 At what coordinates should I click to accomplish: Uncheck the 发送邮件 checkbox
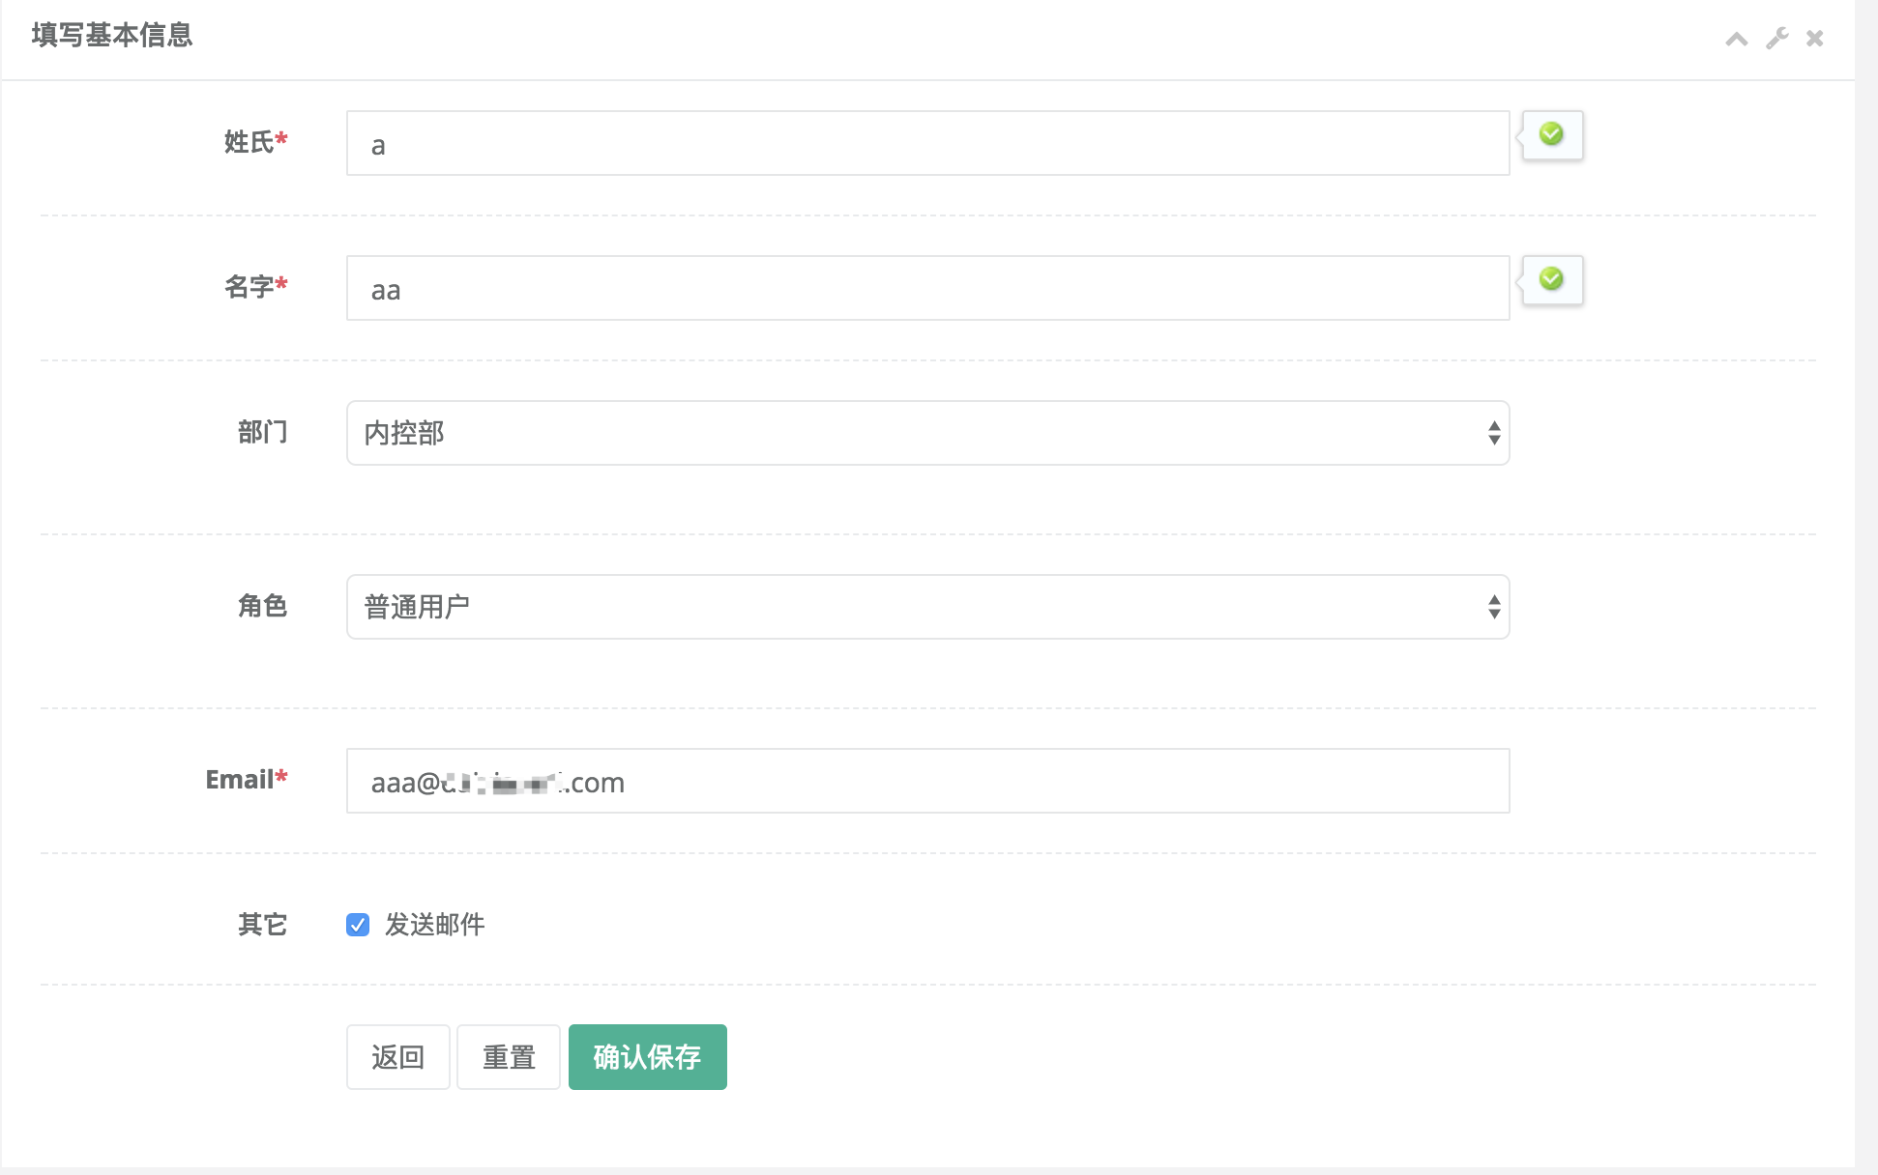pyautogui.click(x=358, y=925)
